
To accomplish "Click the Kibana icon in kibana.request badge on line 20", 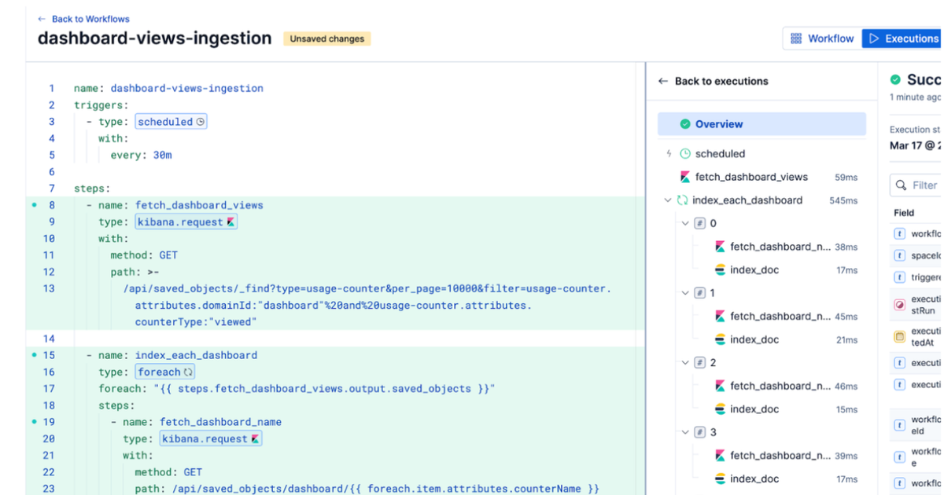I will point(255,439).
